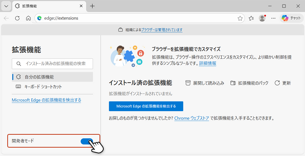The width and height of the screenshot is (305, 156).
Task: Click the Edge logo in address bar
Action: pyautogui.click(x=40, y=18)
